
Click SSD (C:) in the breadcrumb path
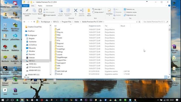coord(56,22)
